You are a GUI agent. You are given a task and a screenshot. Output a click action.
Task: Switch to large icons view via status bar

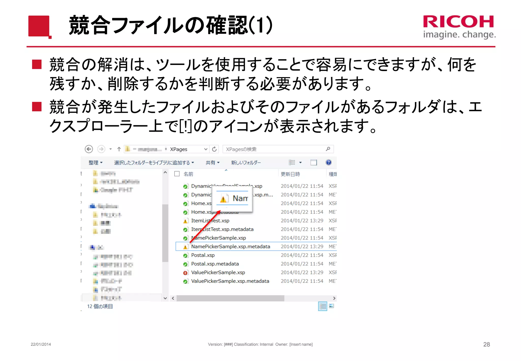tap(331, 306)
